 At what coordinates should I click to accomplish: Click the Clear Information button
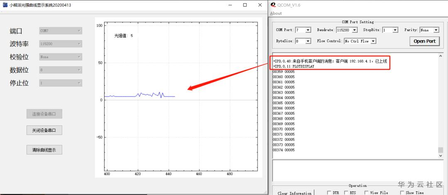294,193
